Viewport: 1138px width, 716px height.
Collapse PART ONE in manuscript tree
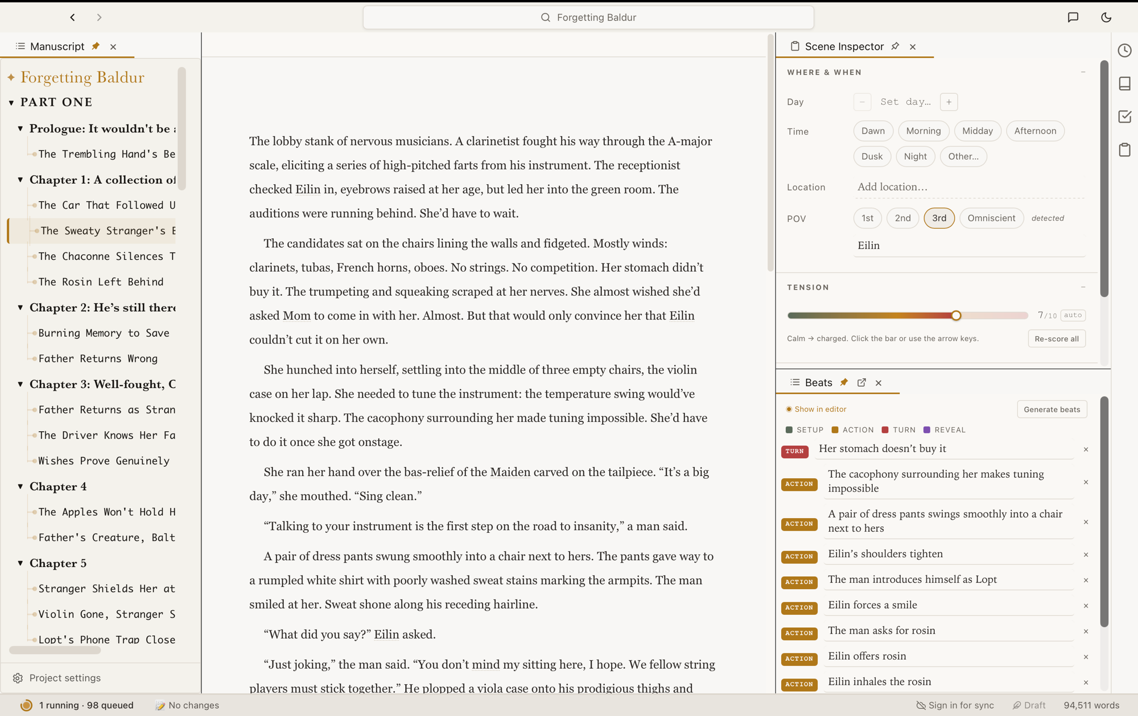pos(11,102)
